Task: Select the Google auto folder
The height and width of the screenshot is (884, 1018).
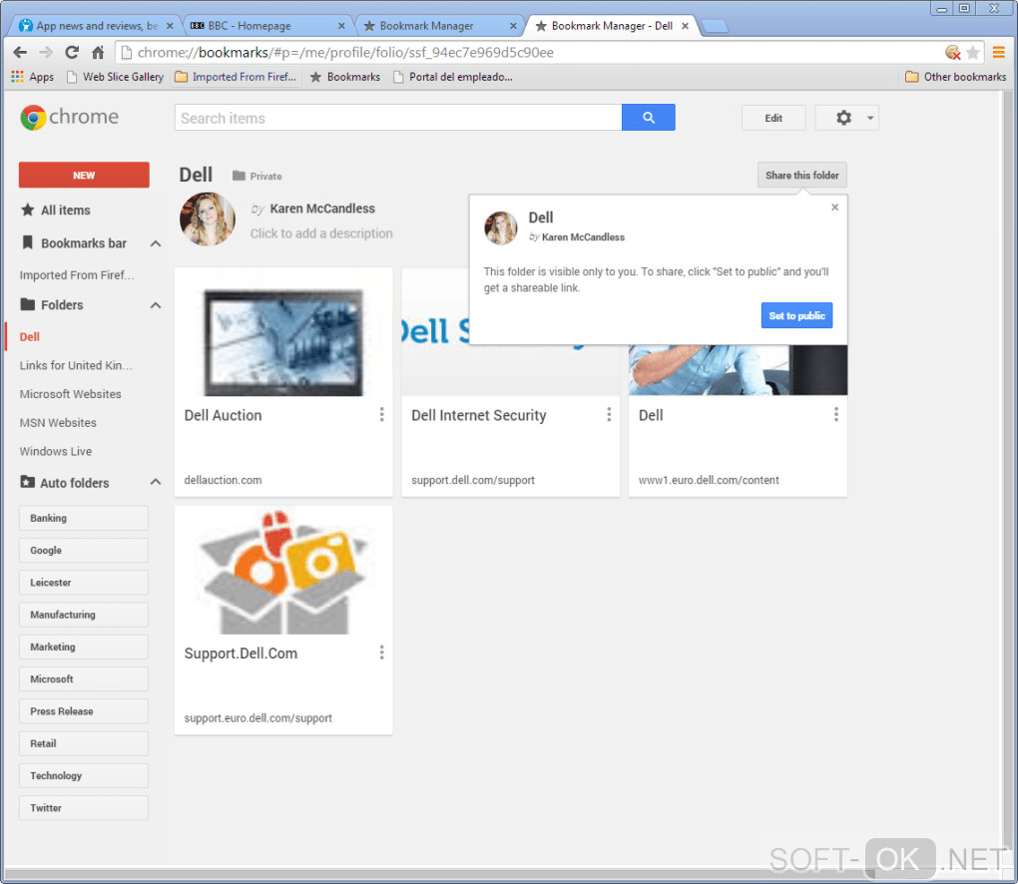Action: pyautogui.click(x=84, y=551)
